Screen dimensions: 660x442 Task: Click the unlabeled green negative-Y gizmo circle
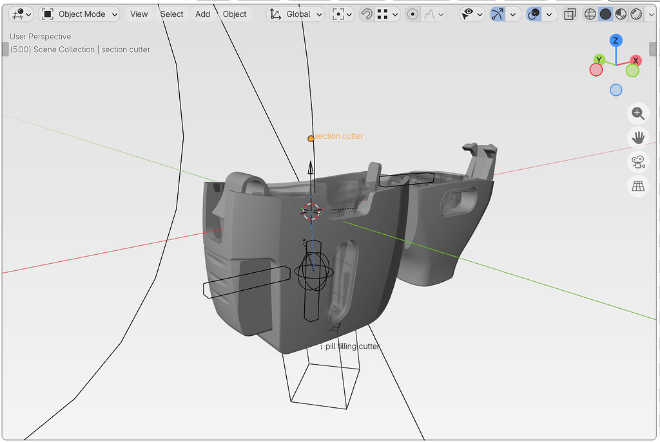click(632, 71)
